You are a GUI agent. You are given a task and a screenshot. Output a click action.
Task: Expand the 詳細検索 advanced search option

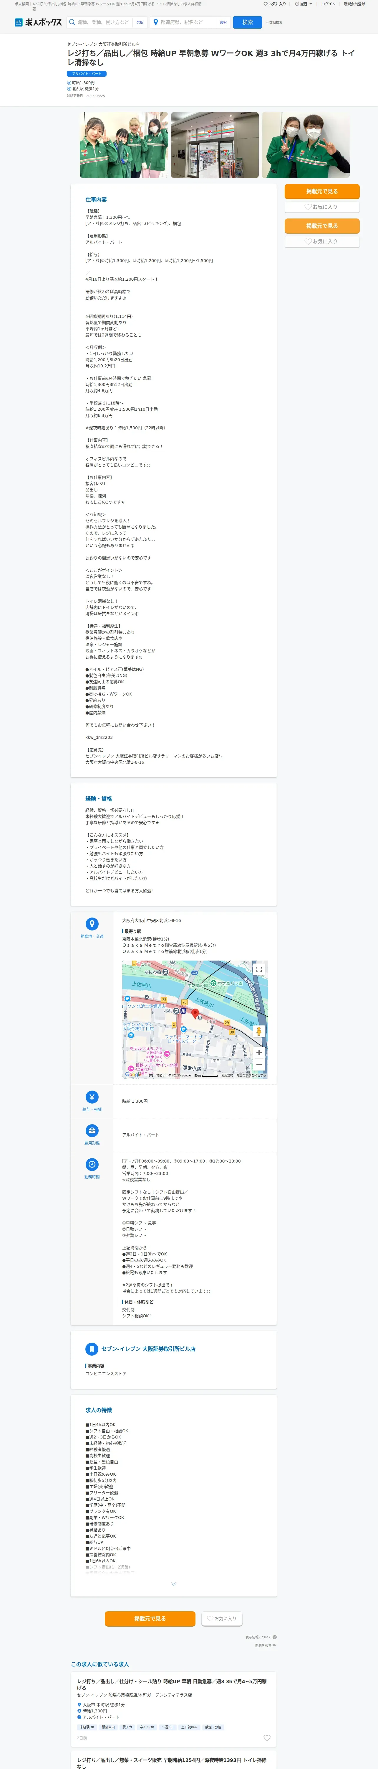pos(274,23)
